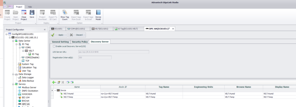
Task: Select Data Logger in project tree
Action: (x=28, y=77)
